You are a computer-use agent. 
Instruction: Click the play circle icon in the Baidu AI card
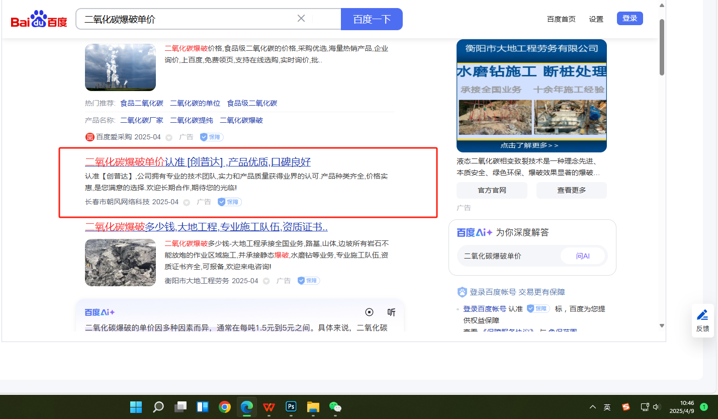point(369,312)
